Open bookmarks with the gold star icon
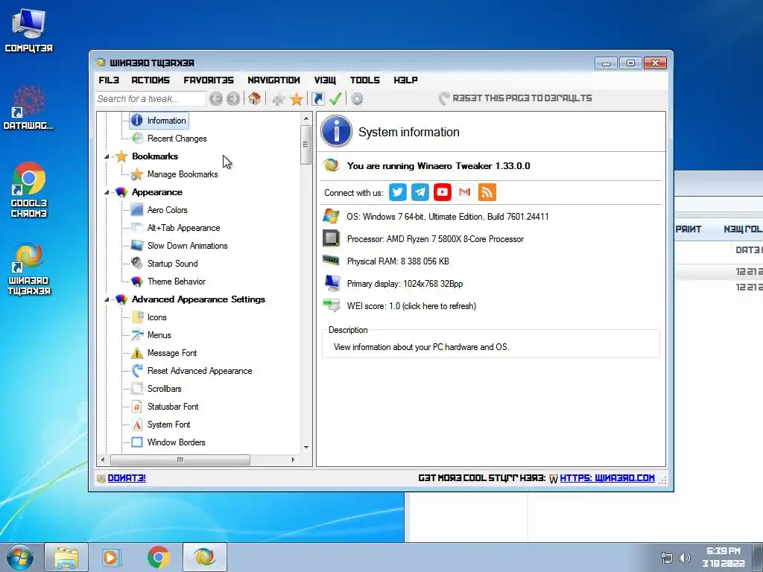Viewport: 763px width, 572px height. [297, 99]
